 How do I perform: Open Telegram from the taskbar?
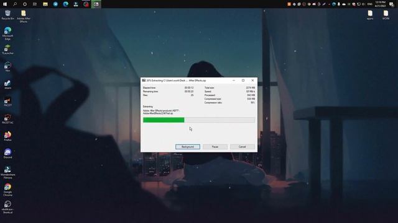[55, 4]
